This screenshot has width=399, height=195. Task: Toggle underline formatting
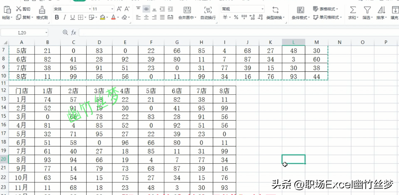click(x=73, y=17)
